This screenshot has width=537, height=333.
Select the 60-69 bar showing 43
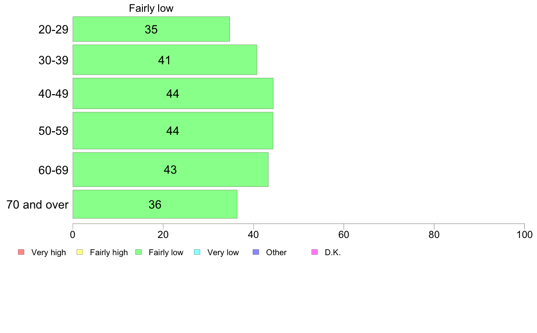point(170,169)
